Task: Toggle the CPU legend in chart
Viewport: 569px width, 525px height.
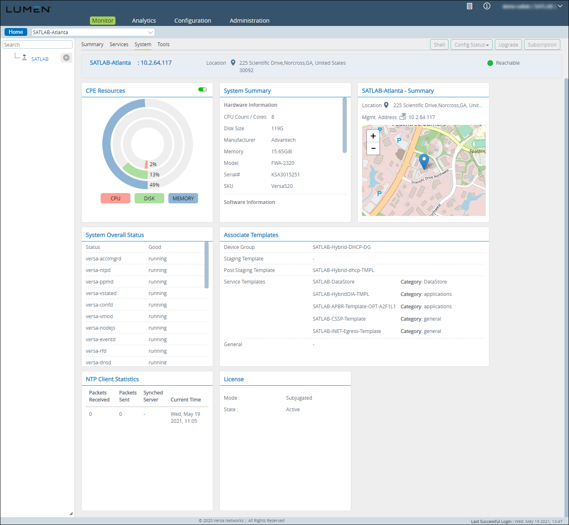Action: coord(115,198)
